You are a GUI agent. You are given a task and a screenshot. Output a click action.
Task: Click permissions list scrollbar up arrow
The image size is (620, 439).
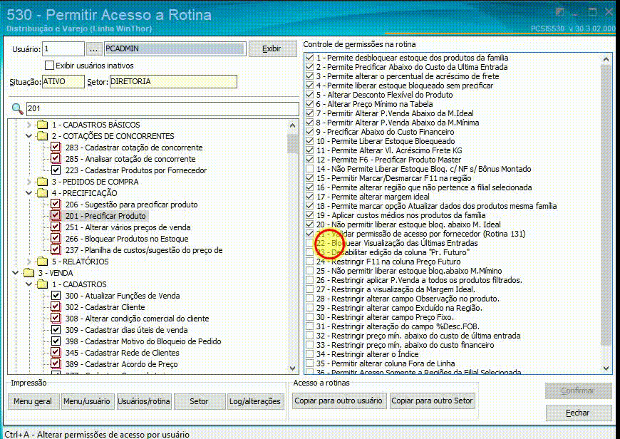tap(606, 59)
